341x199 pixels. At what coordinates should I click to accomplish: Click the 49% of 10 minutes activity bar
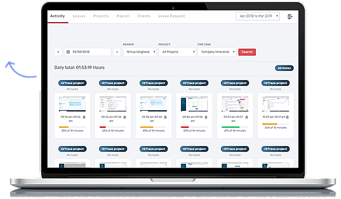154,127
